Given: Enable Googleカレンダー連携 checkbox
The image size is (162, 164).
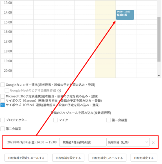Looking at the screenshot, I should coord(3,85).
